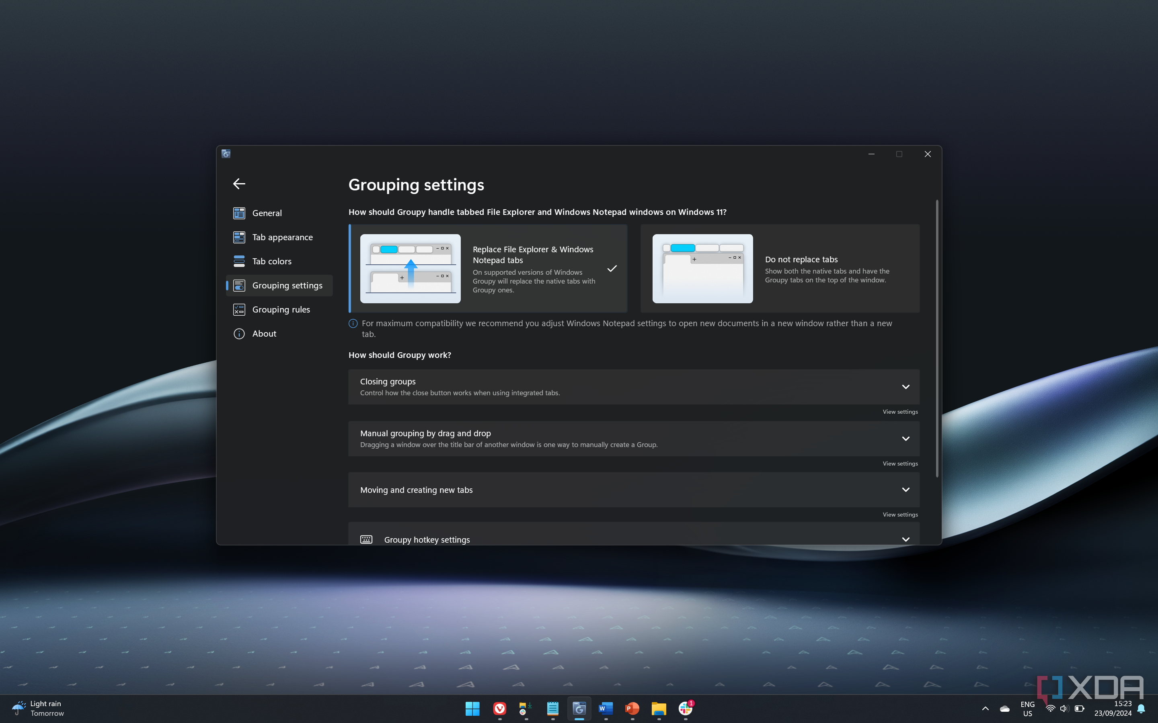This screenshot has height=723, width=1158.
Task: Click View settings under Manual grouping
Action: 900,464
